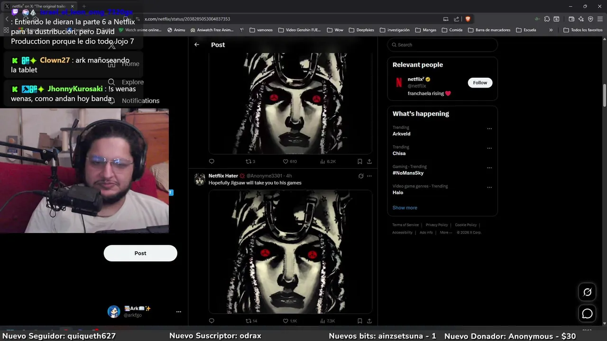
Task: Open the sidebar search panel icon
Action: (x=556, y=19)
